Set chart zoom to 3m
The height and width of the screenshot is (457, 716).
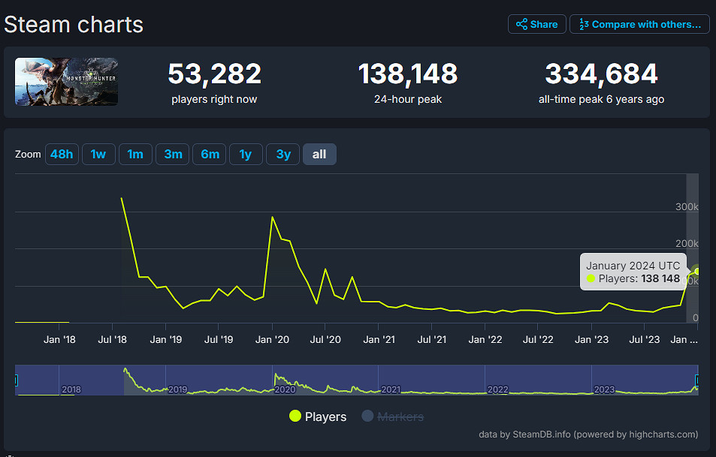tap(173, 154)
